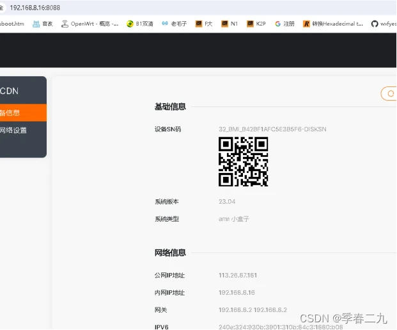The width and height of the screenshot is (397, 330).
Task: Open the 老毛子 bookmark icon
Action: (x=165, y=24)
